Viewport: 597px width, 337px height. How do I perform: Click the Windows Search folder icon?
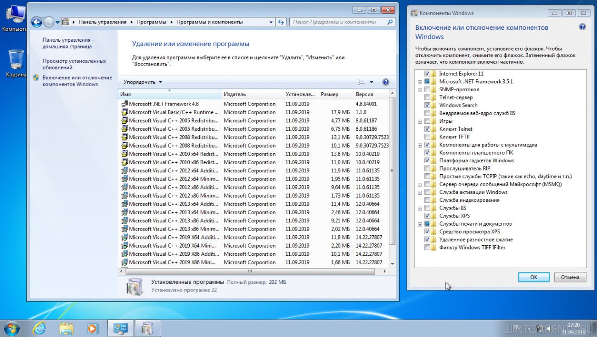pyautogui.click(x=434, y=105)
